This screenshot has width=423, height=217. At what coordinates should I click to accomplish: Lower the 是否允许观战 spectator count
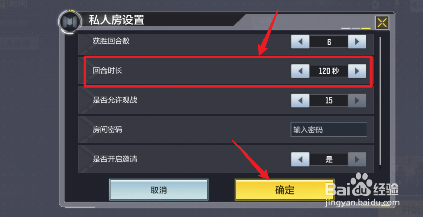[300, 101]
